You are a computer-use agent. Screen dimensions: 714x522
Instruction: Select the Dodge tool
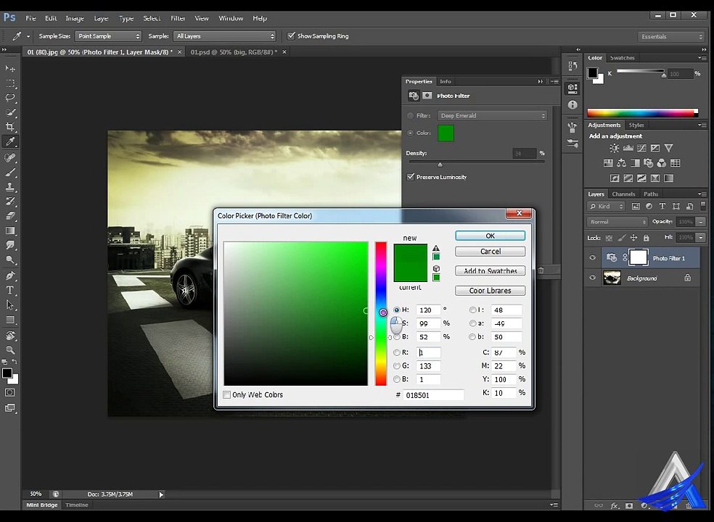pyautogui.click(x=10, y=260)
